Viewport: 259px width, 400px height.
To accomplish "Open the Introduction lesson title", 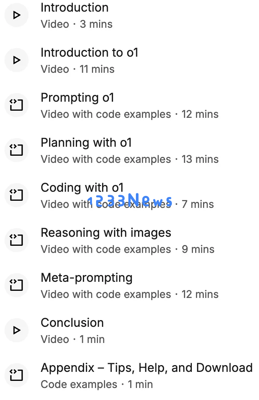I will [x=75, y=8].
